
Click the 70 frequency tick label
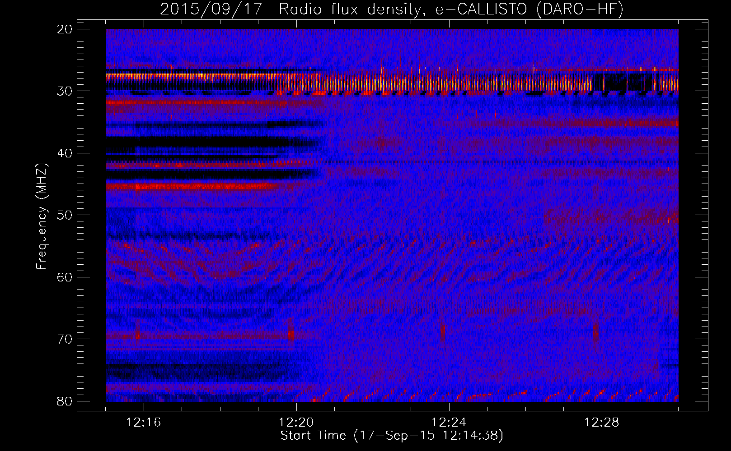click(65, 339)
